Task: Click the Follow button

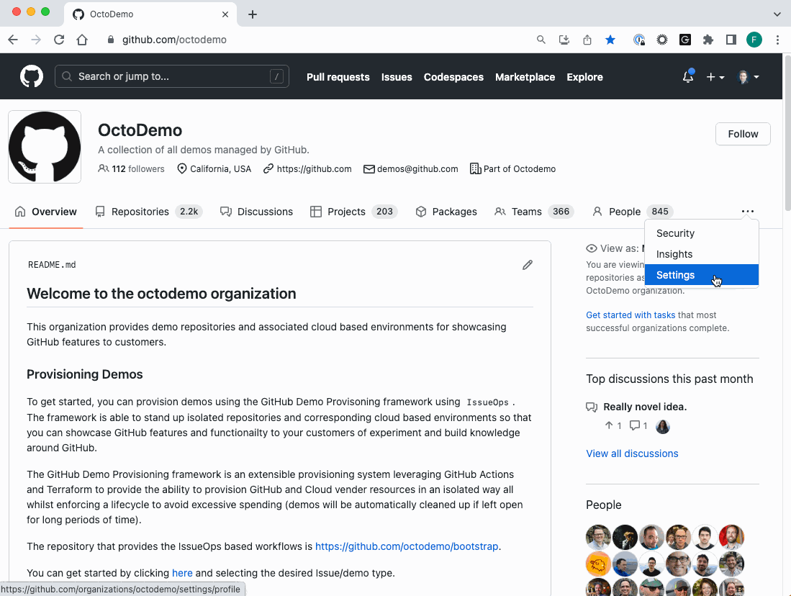Action: [743, 134]
